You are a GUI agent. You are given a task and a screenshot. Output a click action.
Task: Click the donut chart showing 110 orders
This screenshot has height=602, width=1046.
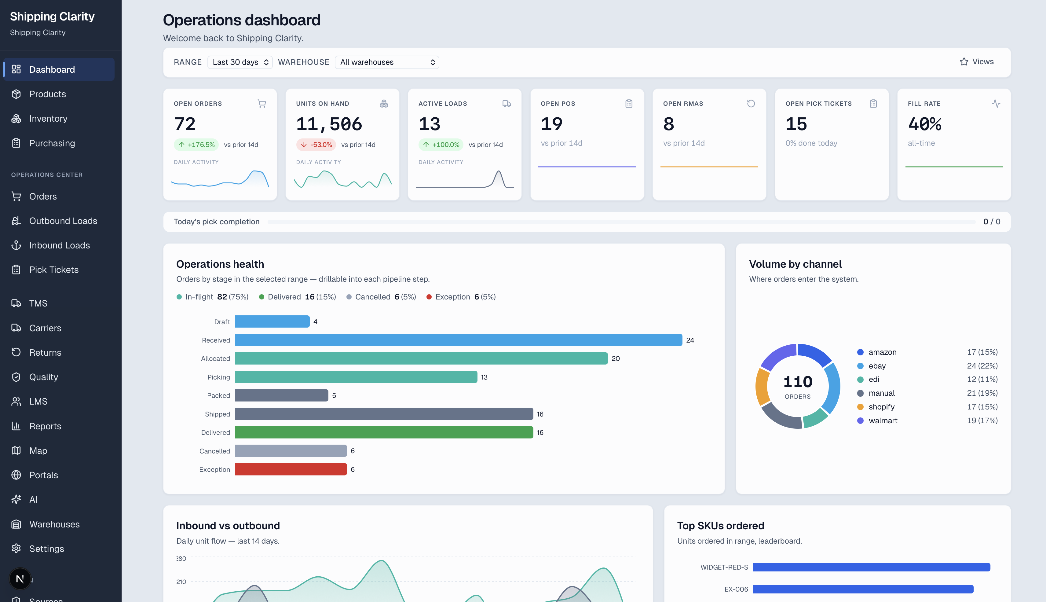coord(798,386)
